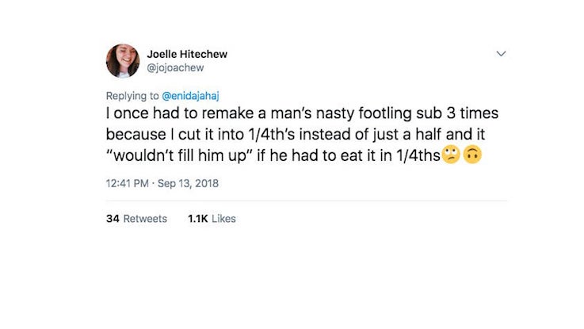Image resolution: width=584 pixels, height=329 pixels.
Task: Click the 12:41 PM timestamp
Action: [x=127, y=183]
